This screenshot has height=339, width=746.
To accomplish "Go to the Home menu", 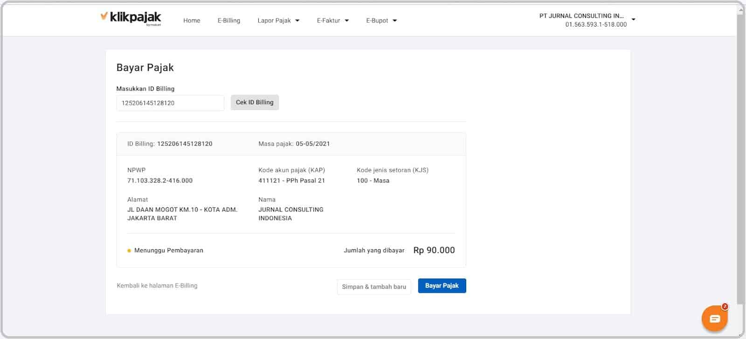I will point(192,20).
